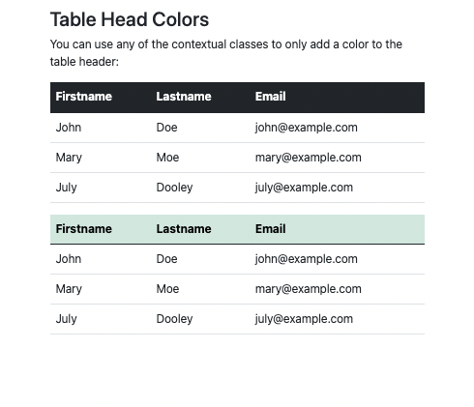The width and height of the screenshot is (474, 407).
Task: Select Firstname header in dark table
Action: 84,97
